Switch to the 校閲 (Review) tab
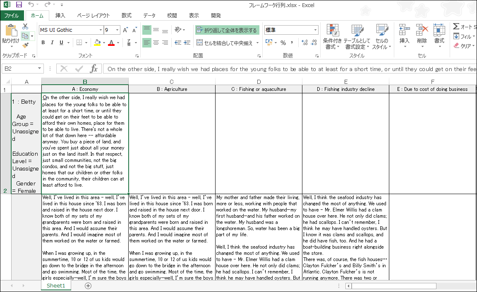 (172, 16)
